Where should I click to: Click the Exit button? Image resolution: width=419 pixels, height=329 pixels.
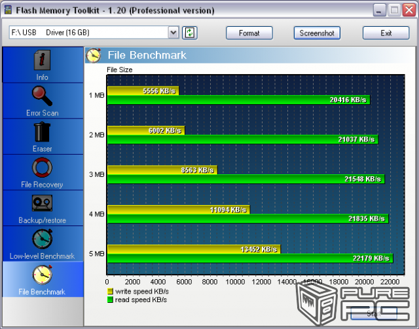tap(386, 33)
